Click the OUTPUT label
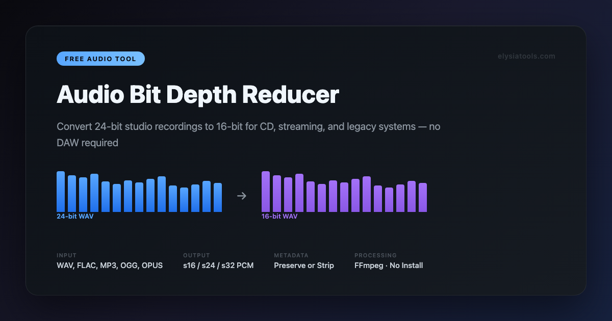The height and width of the screenshot is (321, 612). 196,255
